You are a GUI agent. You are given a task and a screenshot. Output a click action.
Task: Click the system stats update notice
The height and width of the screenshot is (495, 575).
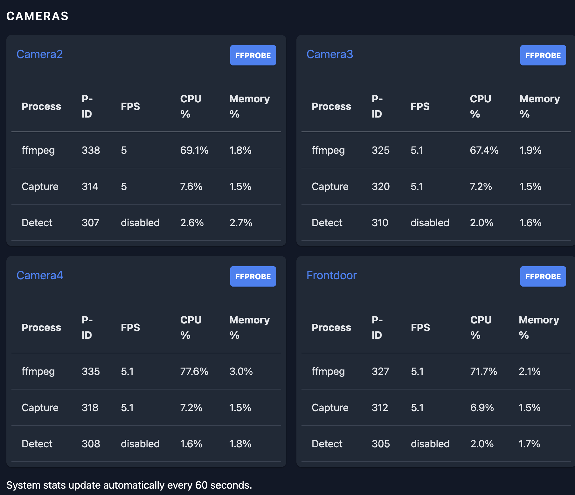(129, 485)
